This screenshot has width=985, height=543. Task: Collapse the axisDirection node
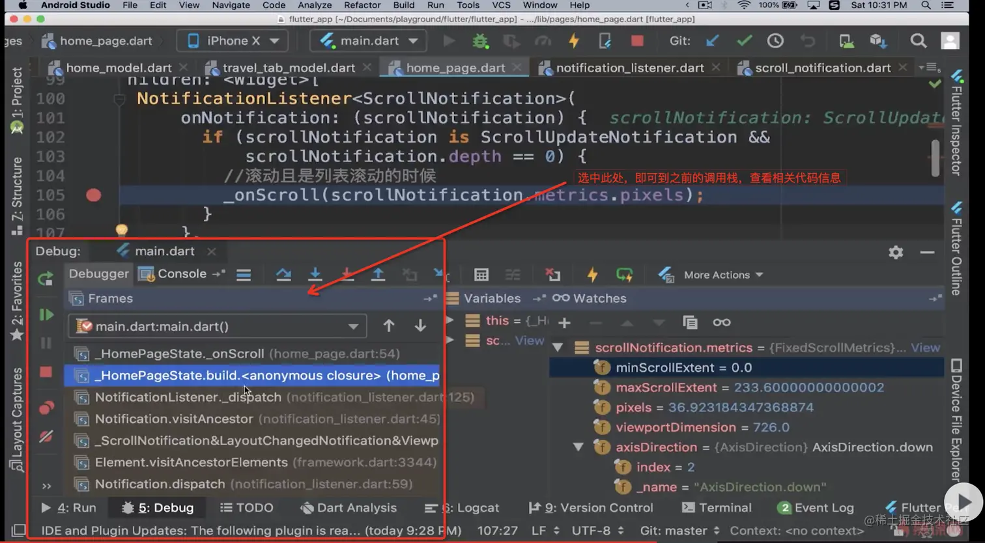(x=578, y=447)
